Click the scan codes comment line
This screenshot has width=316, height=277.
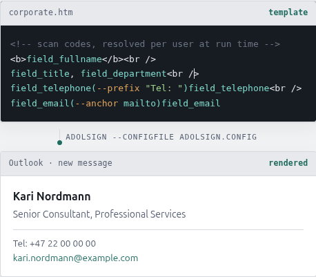point(145,44)
